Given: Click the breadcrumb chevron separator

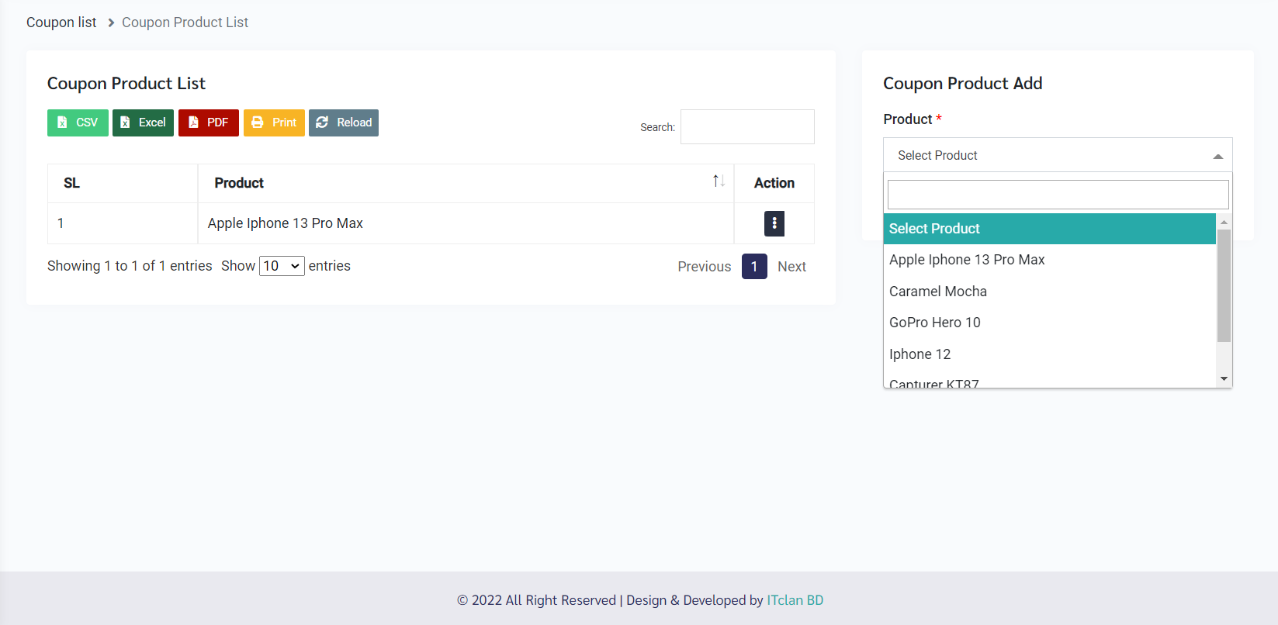Looking at the screenshot, I should pos(111,22).
